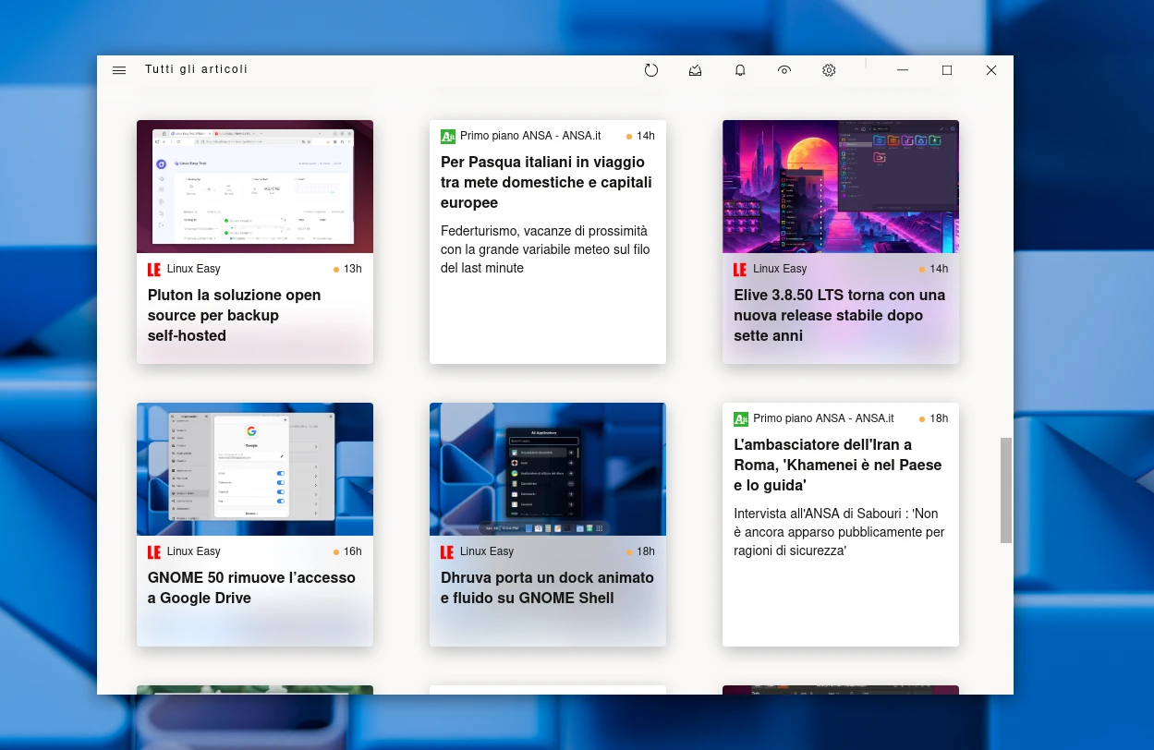Click the ANSA logo on Pasqua article
Image resolution: width=1154 pixels, height=750 pixels.
pos(448,137)
